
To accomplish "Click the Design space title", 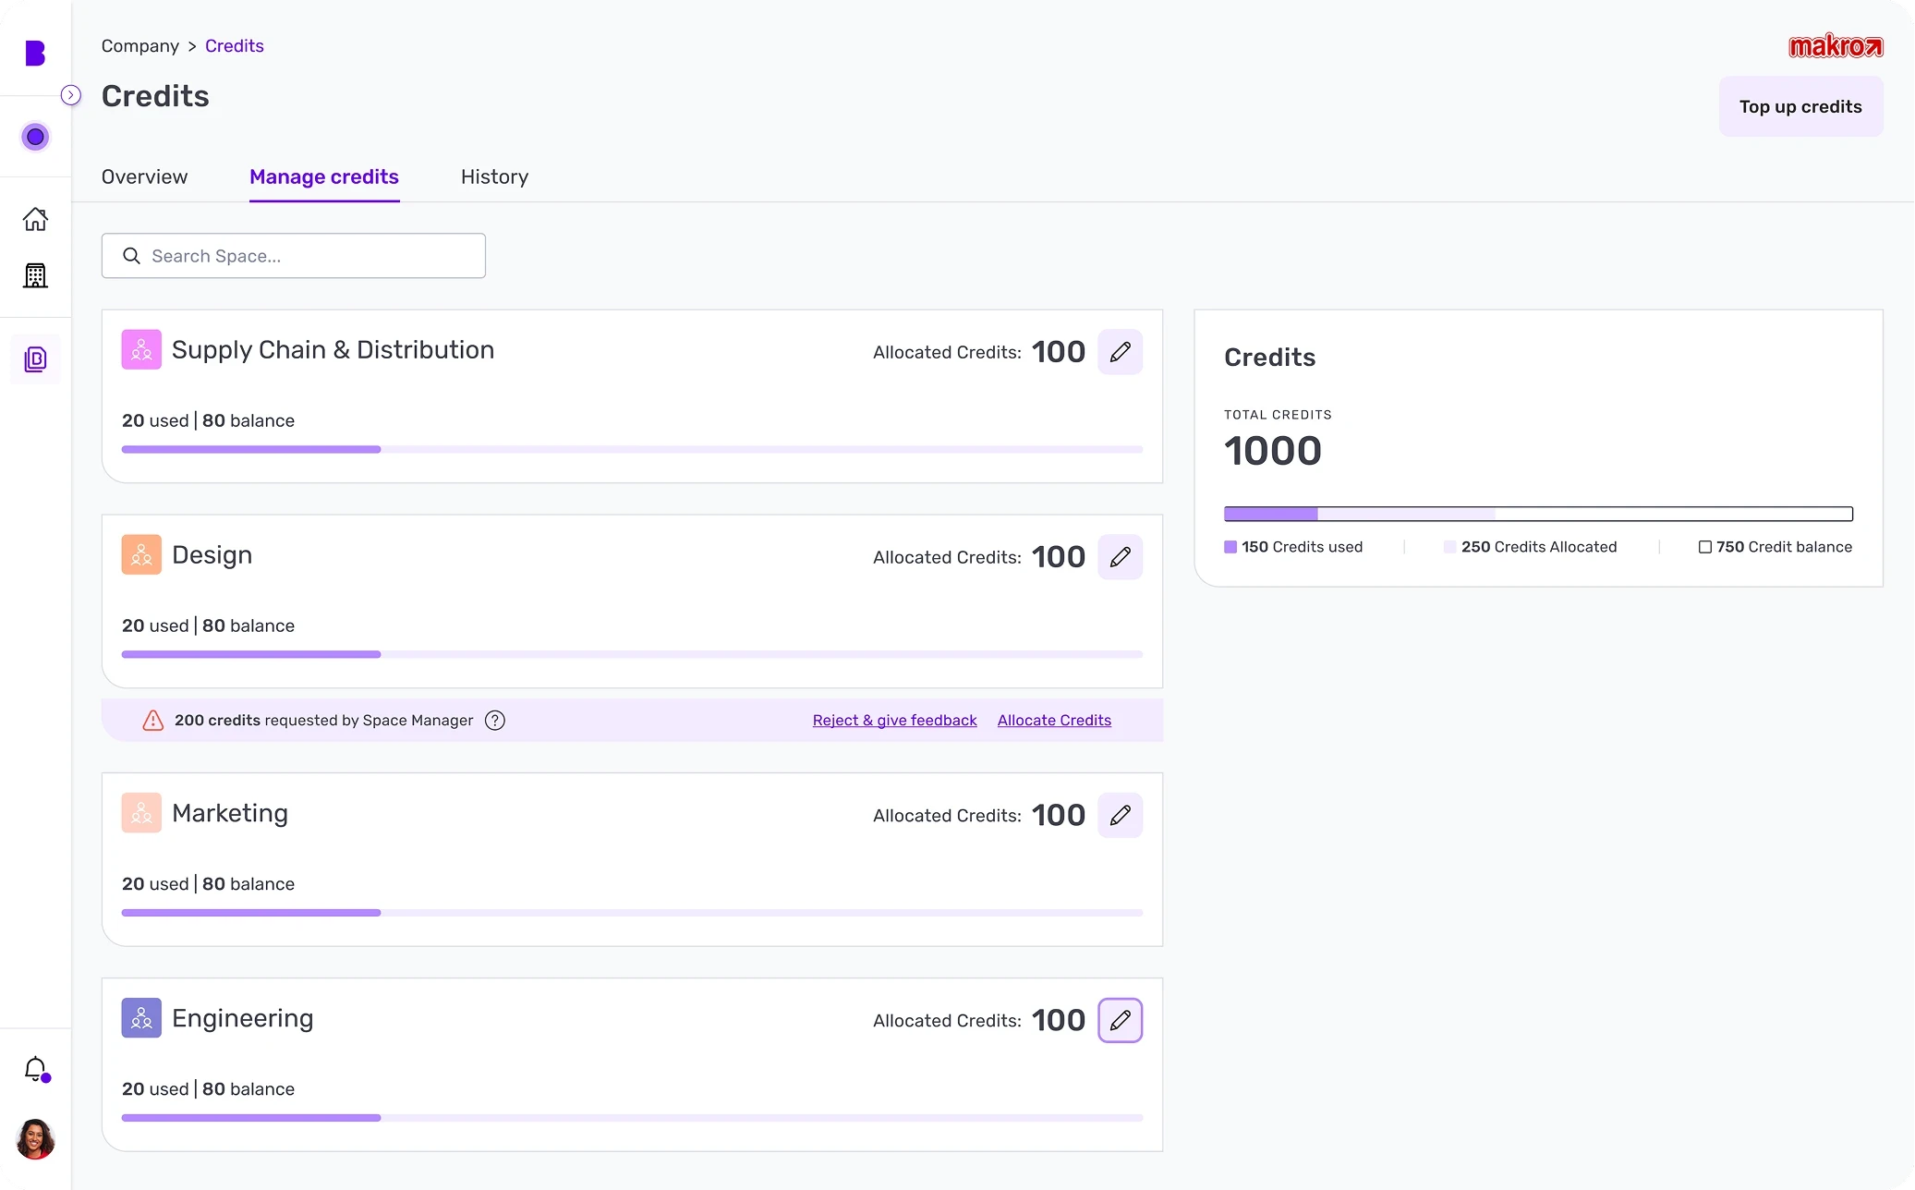I will tap(212, 555).
